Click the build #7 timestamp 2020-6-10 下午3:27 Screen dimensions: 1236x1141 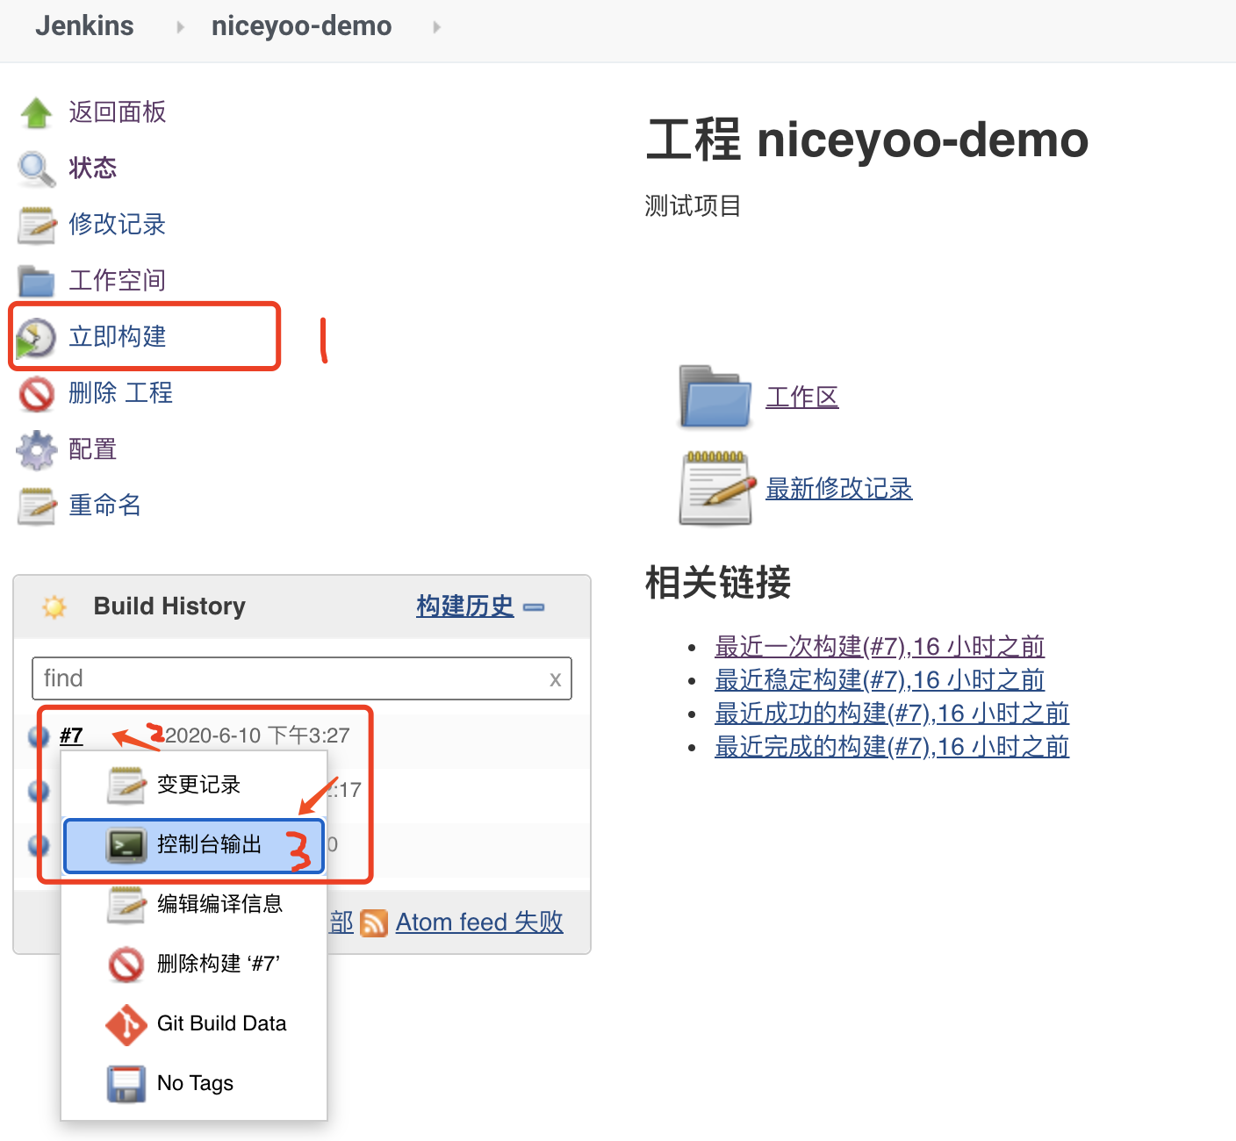tap(257, 736)
